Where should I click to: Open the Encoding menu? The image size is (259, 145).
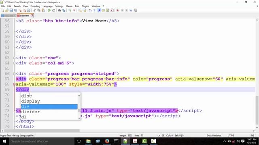click(35, 6)
